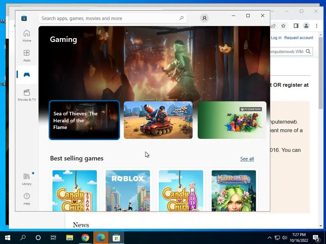
Task: Open Sea of Thieves: The Herald of the Flame card
Action: [84, 120]
